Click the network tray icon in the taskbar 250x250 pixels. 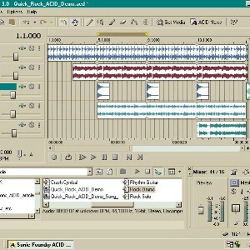(x=230, y=244)
